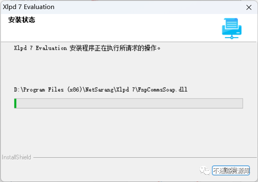Click the "Program Files (x86)" part of path
The image size is (258, 182).
(53, 90)
